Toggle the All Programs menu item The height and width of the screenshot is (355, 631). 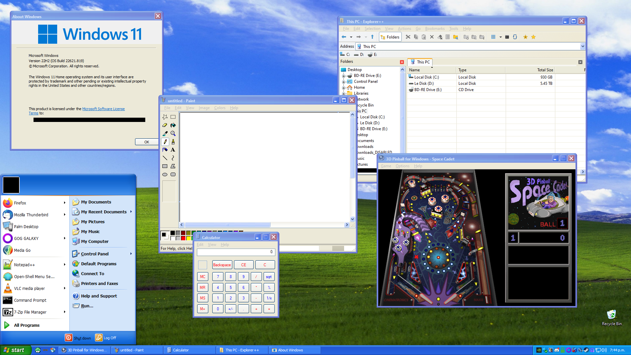[x=27, y=325]
